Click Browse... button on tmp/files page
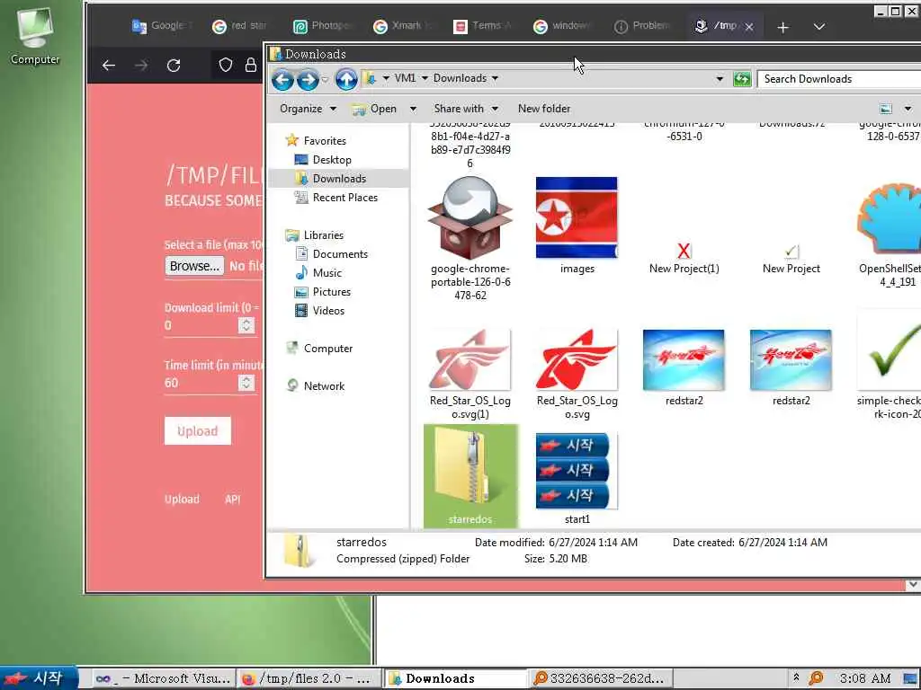Screen dimensions: 921x690 [x=194, y=266]
